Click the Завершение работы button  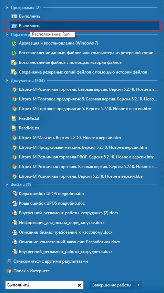(112, 285)
